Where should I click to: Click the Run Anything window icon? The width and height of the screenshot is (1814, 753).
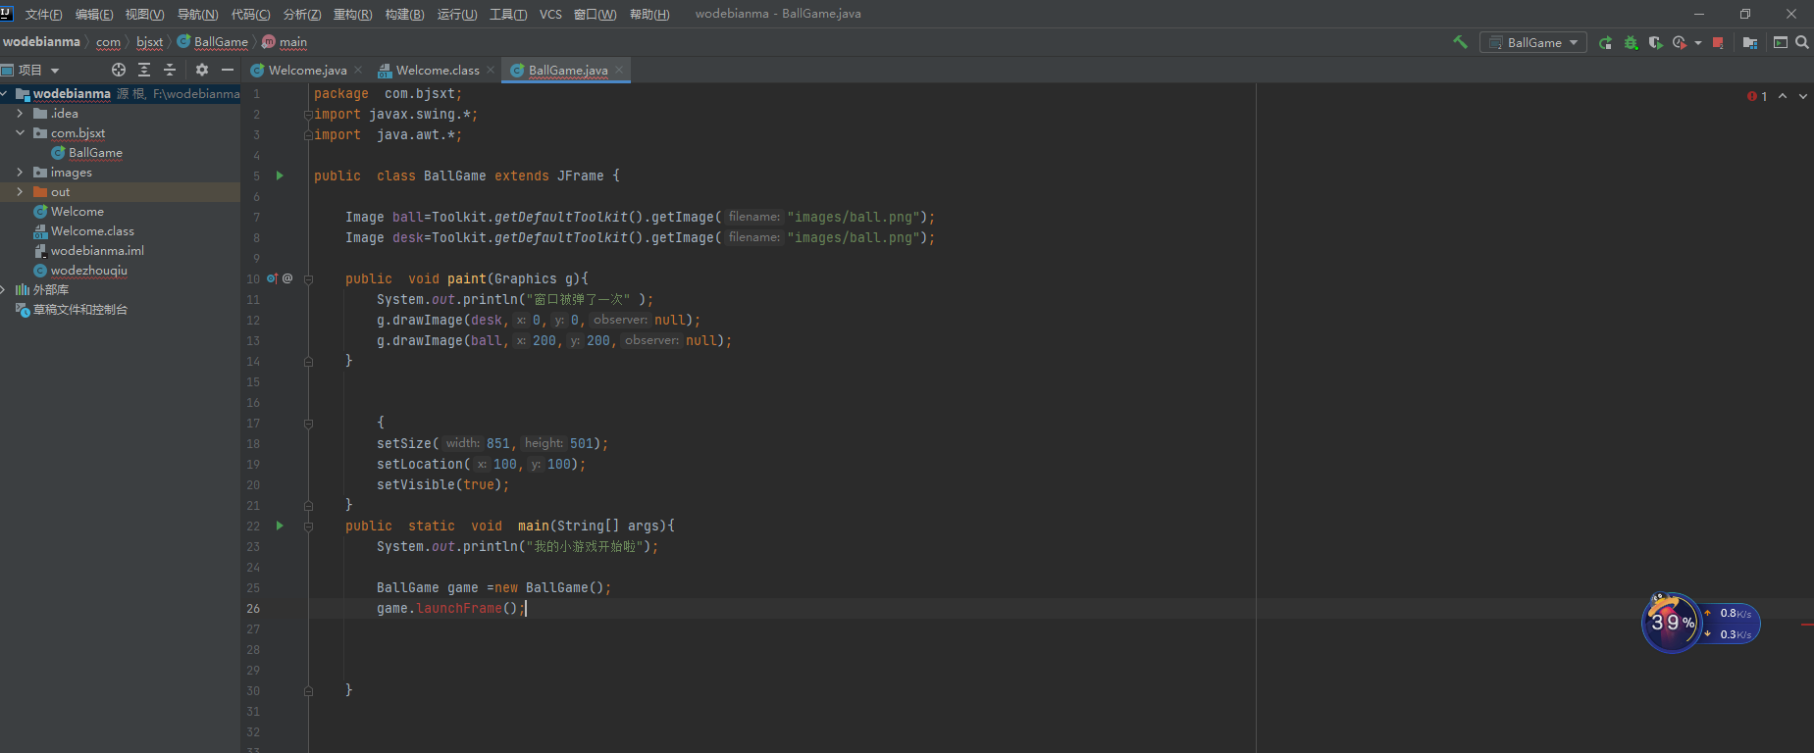pos(1781,42)
